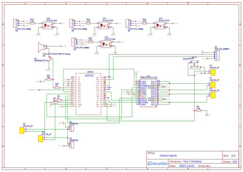Select resistor R22 4.7k symbol
This screenshot has width=243, height=172.
point(144,23)
